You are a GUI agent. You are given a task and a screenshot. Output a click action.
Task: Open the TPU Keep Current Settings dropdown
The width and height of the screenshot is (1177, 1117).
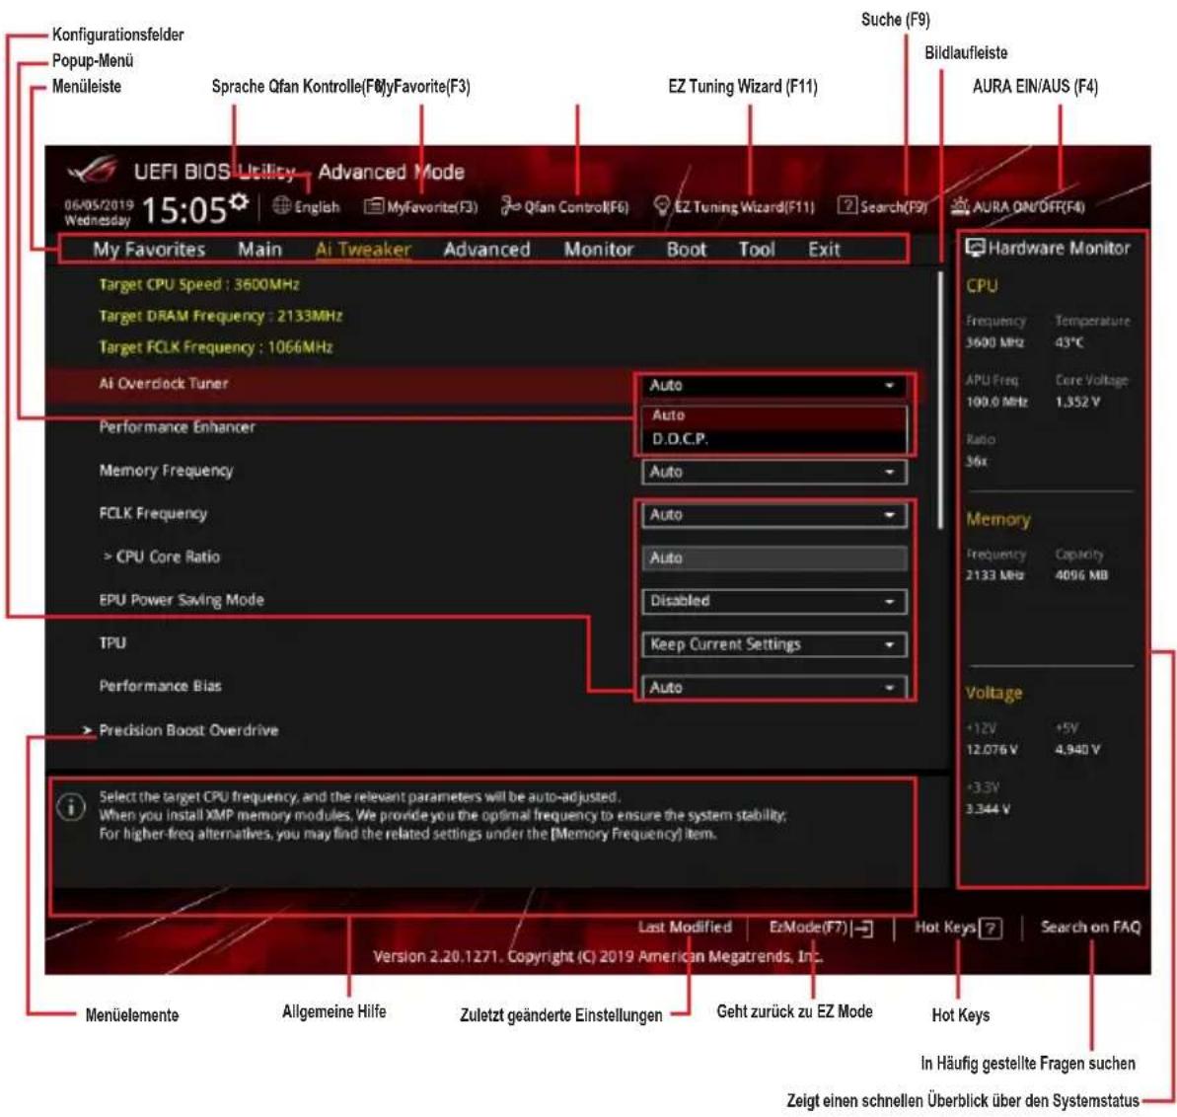(773, 644)
